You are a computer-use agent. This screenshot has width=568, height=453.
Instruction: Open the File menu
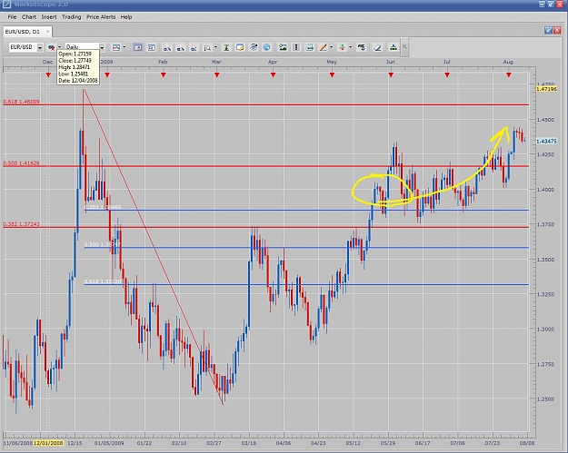pyautogui.click(x=12, y=17)
